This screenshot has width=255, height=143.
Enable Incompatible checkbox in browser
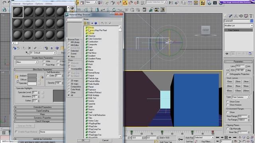[x=69, y=69]
